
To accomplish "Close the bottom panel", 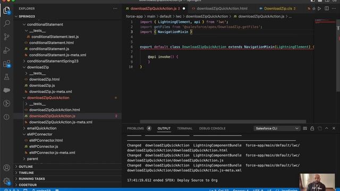I will click(334, 128).
